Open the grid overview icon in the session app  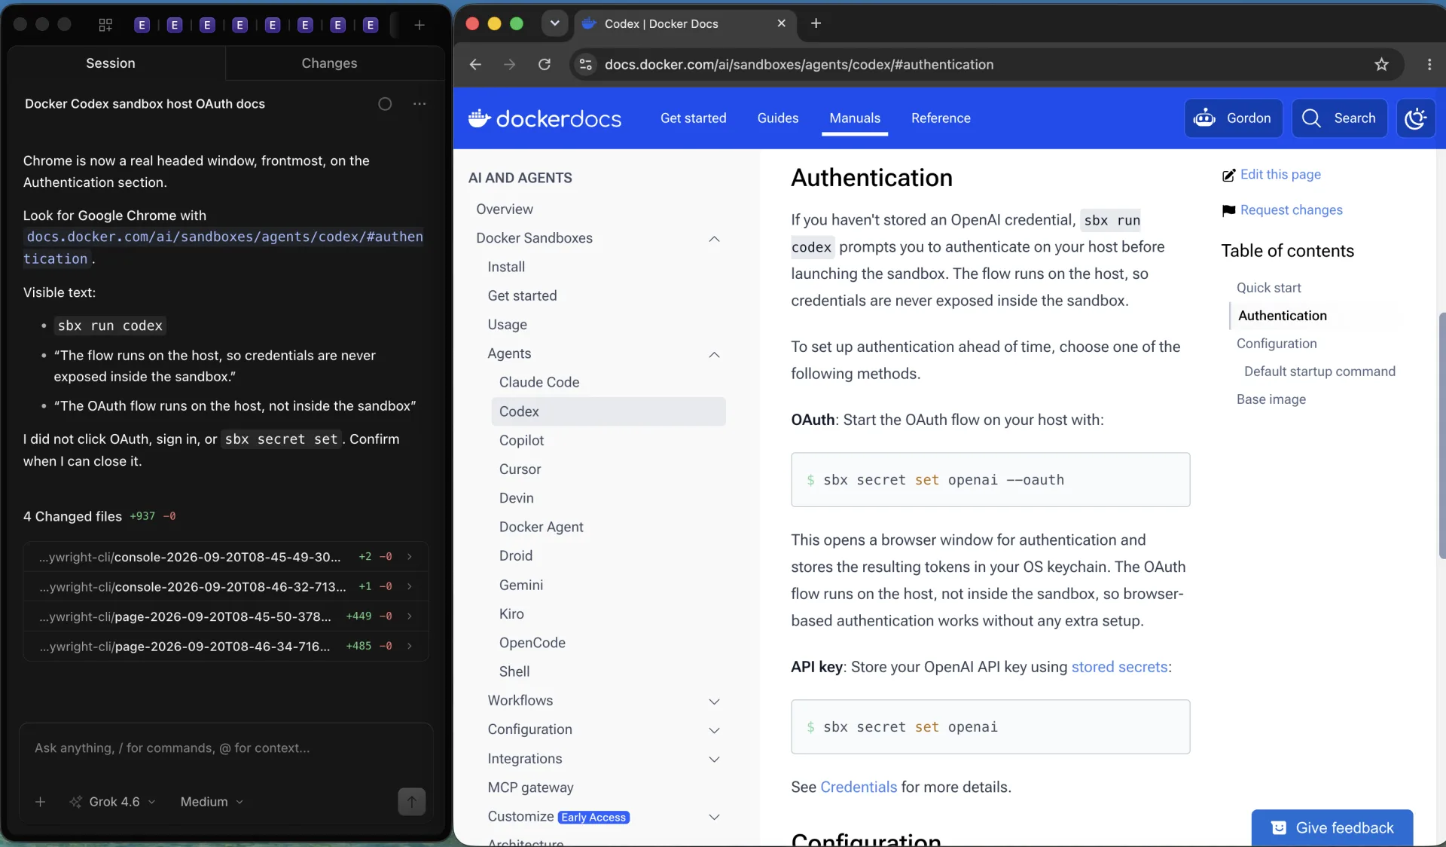[x=105, y=25]
